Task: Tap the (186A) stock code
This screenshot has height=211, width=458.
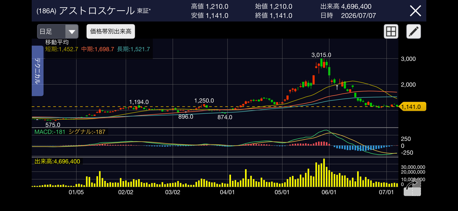Action: coord(47,11)
